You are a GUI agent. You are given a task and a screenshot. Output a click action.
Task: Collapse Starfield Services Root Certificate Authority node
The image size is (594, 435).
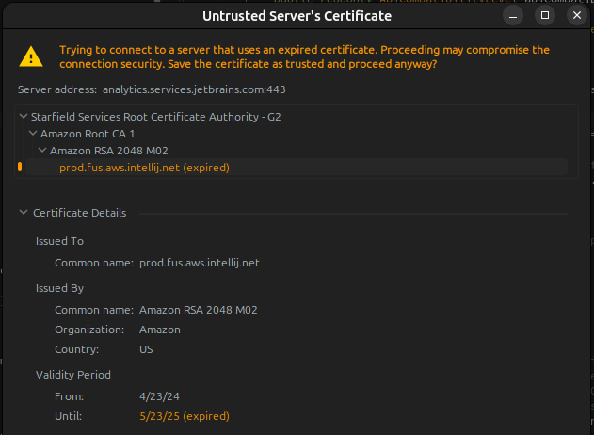24,117
